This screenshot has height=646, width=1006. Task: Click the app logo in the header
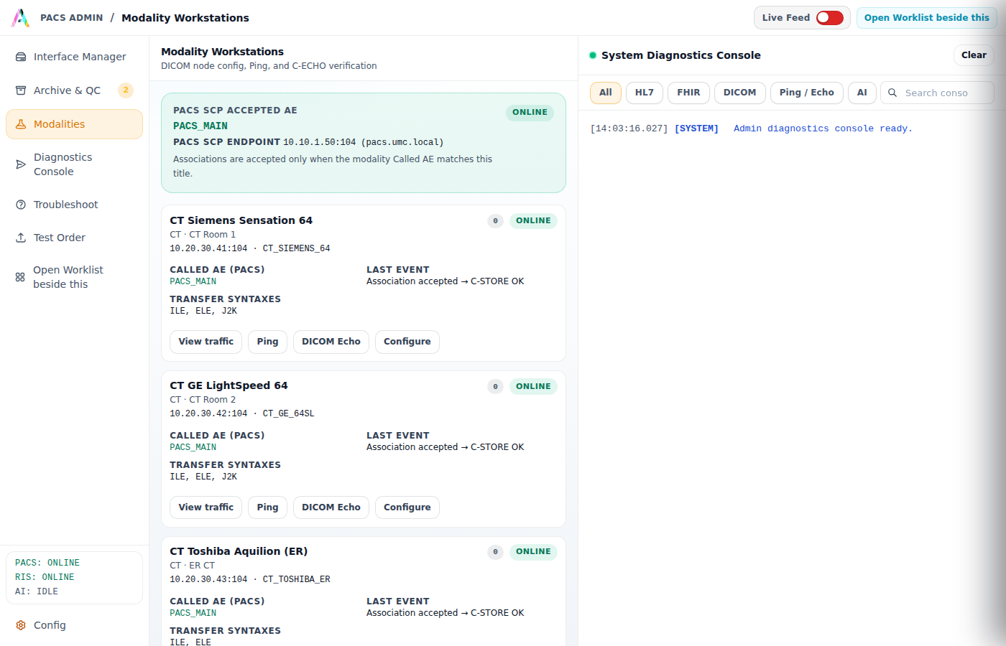(20, 18)
